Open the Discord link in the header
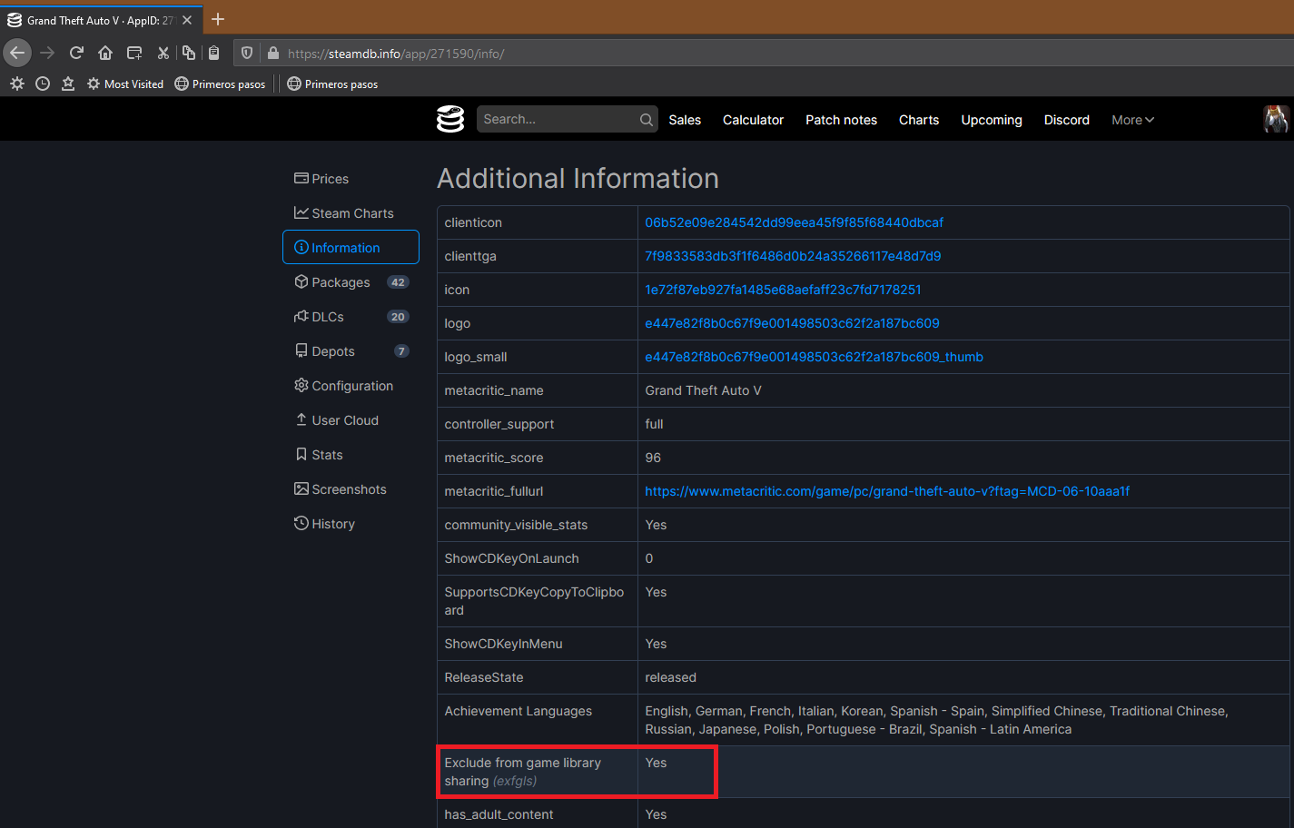 (1066, 120)
